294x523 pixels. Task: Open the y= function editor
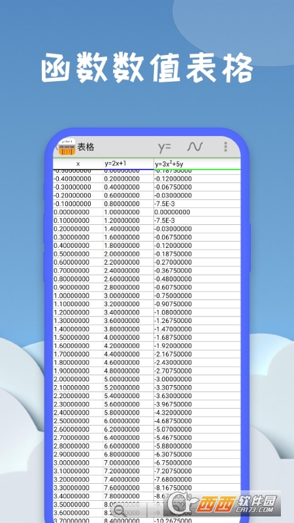(165, 147)
